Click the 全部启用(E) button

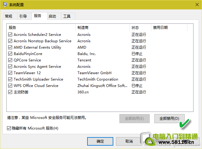(134, 118)
